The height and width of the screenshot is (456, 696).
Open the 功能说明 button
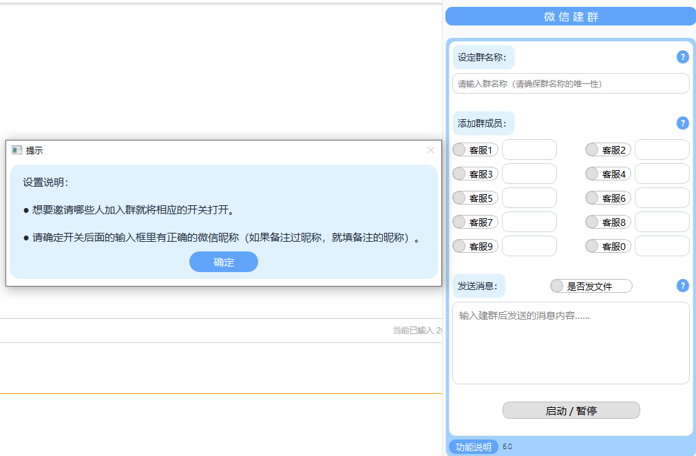coord(473,446)
